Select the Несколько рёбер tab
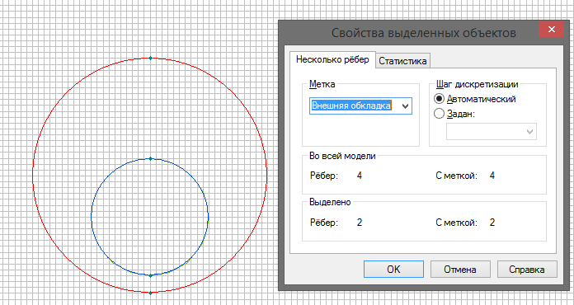 pyautogui.click(x=332, y=59)
